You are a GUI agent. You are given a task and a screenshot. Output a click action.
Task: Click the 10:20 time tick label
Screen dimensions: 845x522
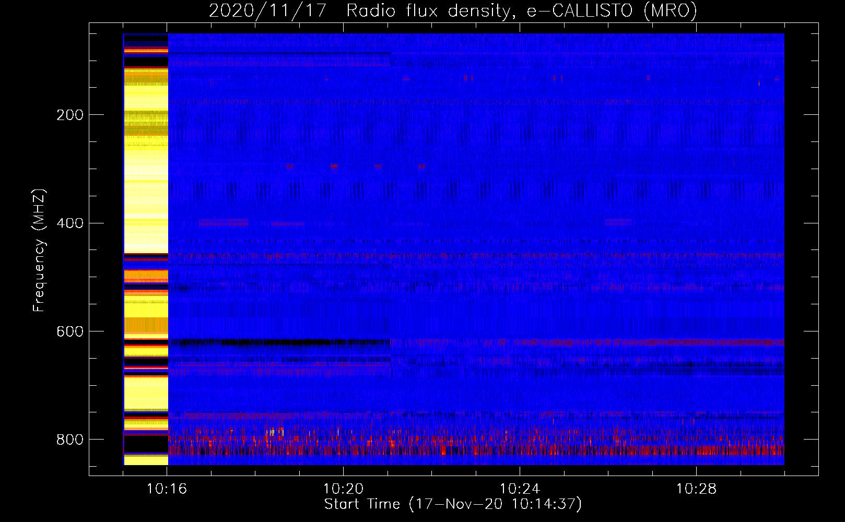click(x=344, y=489)
